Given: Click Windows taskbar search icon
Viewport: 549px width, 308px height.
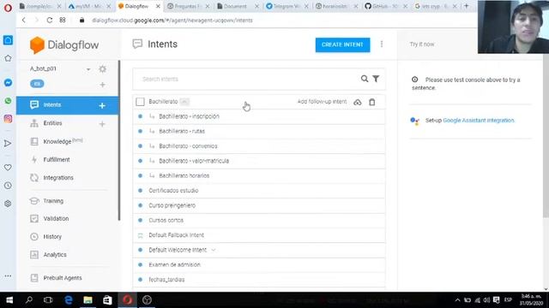Looking at the screenshot, I should click(x=29, y=300).
